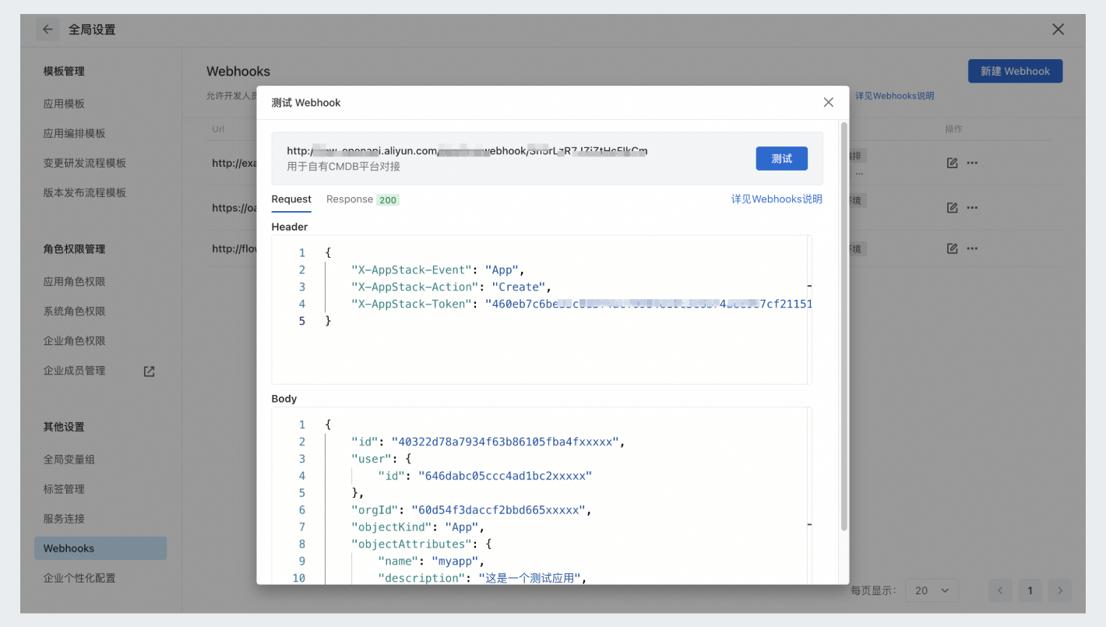
Task: Select page 1 in the pagination
Action: click(1030, 590)
